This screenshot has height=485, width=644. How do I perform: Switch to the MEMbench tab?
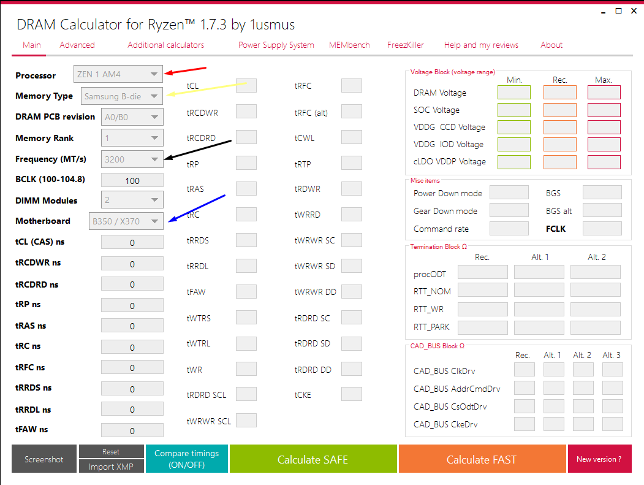click(x=349, y=45)
